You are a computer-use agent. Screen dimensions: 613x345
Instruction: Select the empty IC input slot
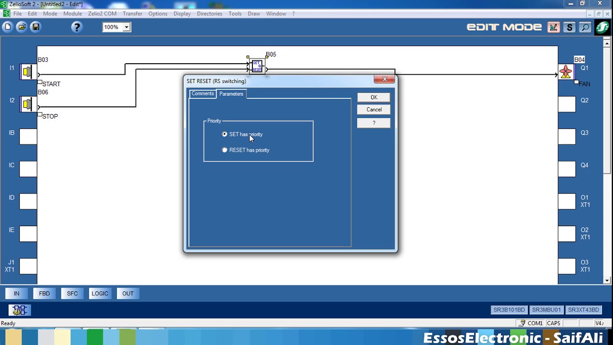(x=28, y=169)
